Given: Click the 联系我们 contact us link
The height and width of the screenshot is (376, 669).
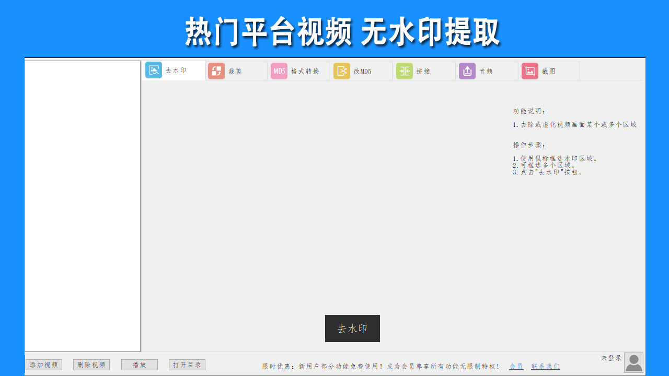Looking at the screenshot, I should (545, 367).
